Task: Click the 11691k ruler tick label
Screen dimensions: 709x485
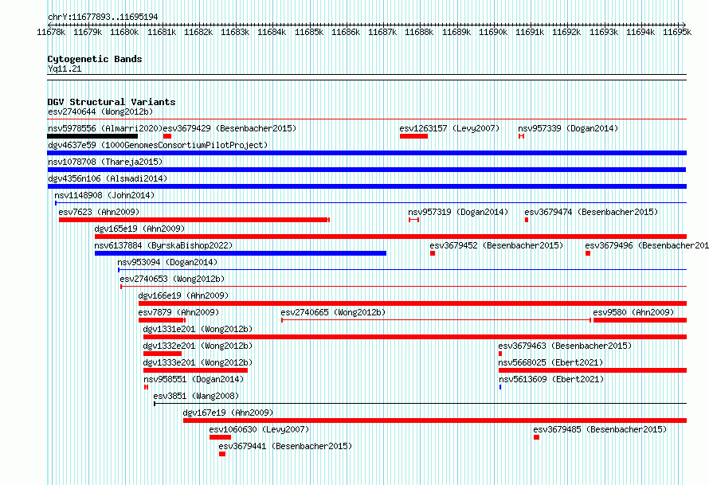Action: coord(530,32)
